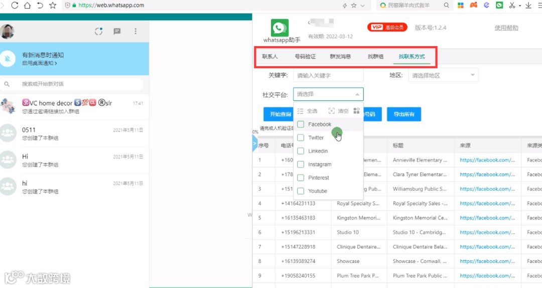Open Williamsburg Public facebook source link
The height and width of the screenshot is (288, 542).
pos(487,189)
